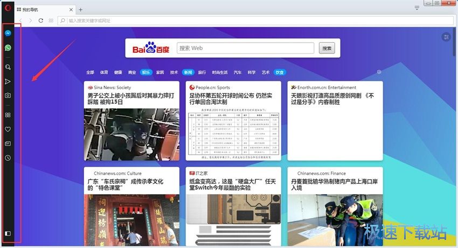Open a new tab with plus button
Screen dimensions: 458x248
pos(81,10)
